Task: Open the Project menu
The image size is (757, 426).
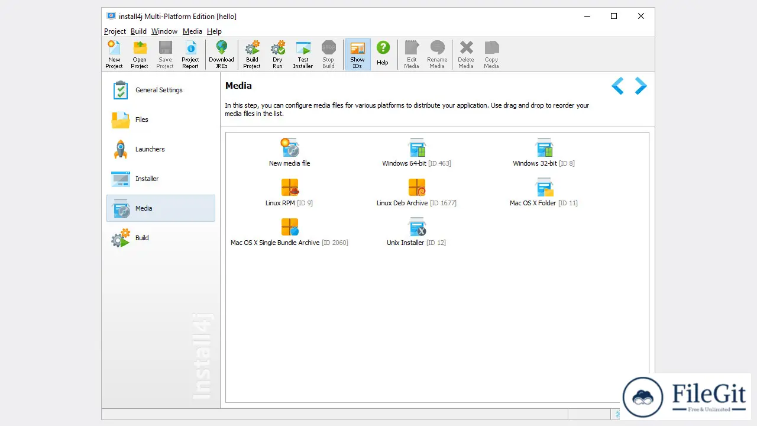Action: point(115,31)
